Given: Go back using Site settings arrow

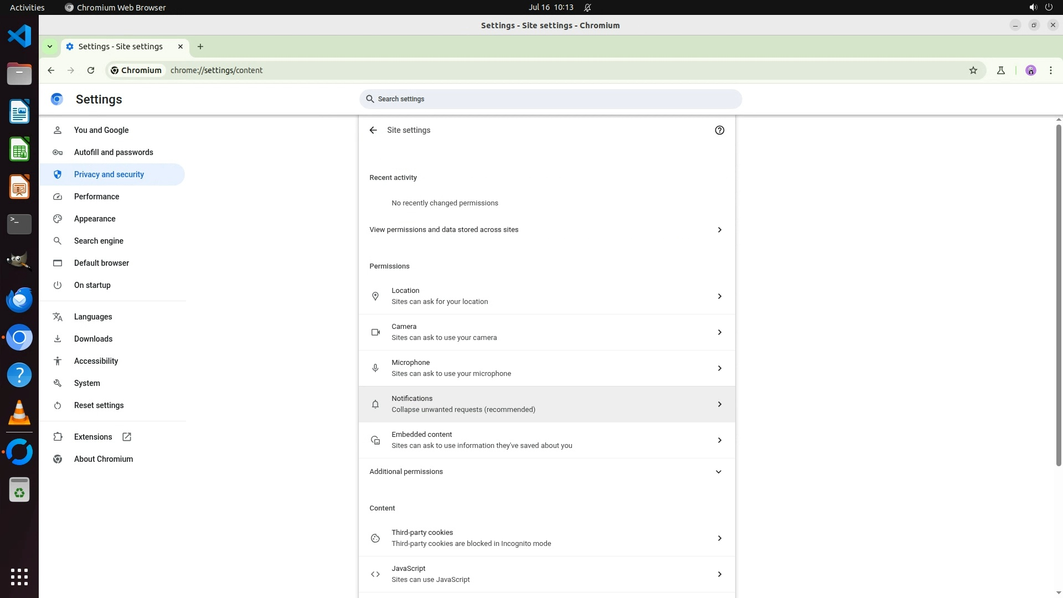Looking at the screenshot, I should pos(373,130).
